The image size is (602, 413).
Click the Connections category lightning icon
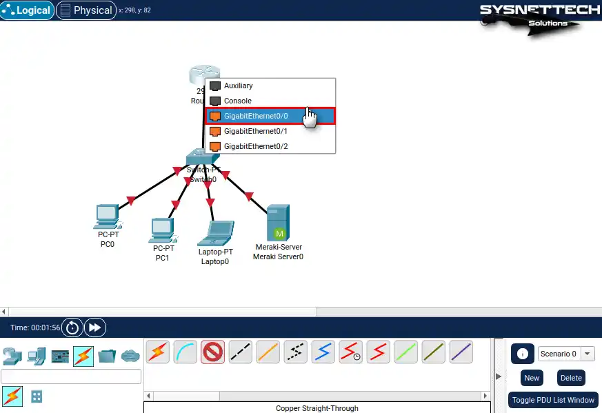83,356
